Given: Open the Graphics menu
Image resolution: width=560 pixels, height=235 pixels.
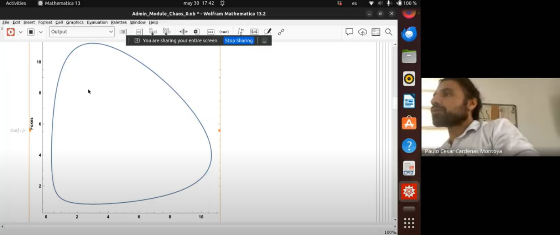Looking at the screenshot, I should click(x=75, y=23).
